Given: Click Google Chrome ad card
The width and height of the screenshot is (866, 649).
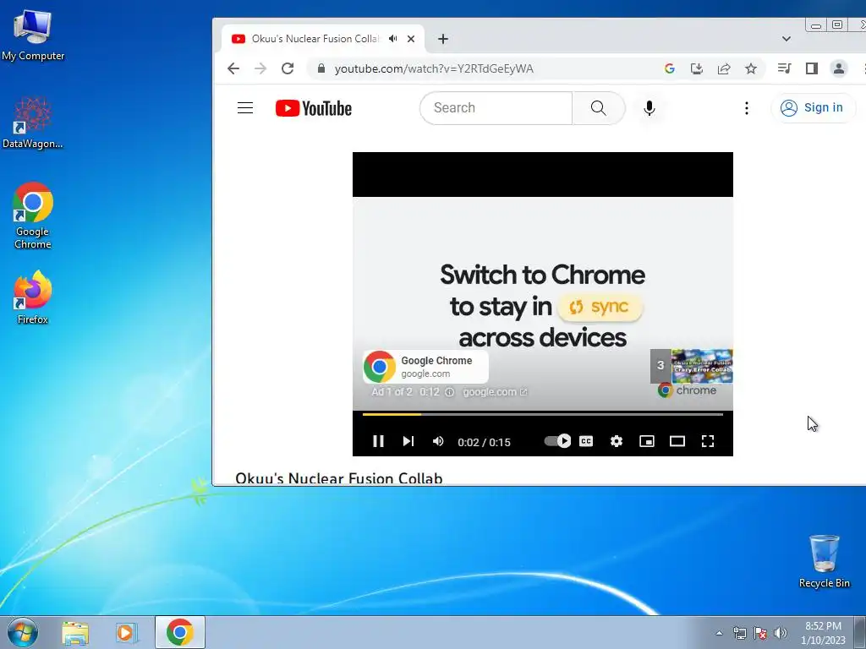Looking at the screenshot, I should point(425,367).
